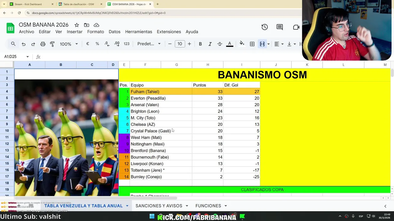Click the font size field showing 10

(180, 44)
